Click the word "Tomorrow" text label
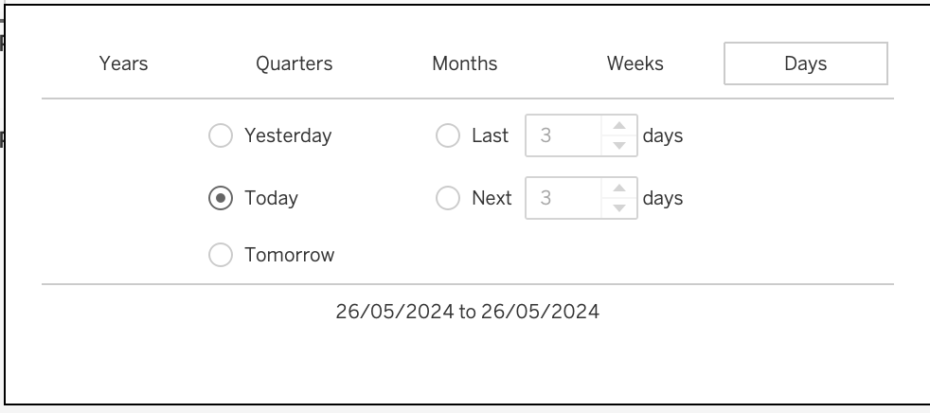 pos(289,255)
